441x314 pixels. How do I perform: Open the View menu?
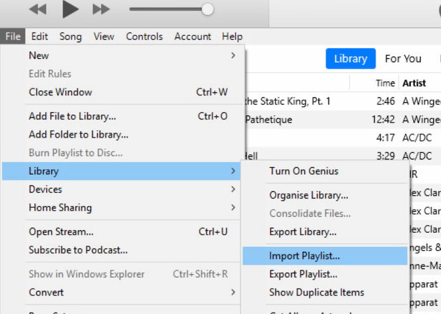point(104,36)
